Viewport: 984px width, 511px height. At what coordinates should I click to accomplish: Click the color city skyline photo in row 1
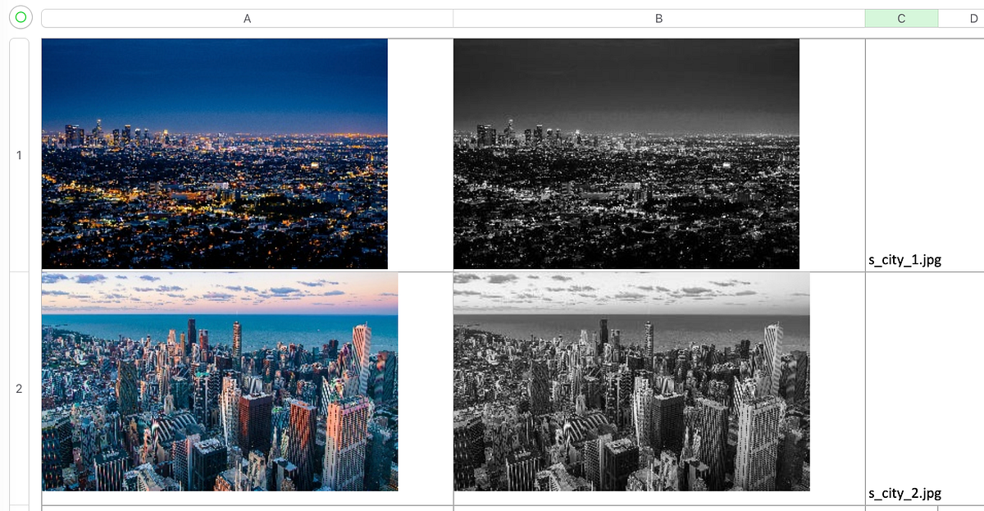tap(213, 153)
